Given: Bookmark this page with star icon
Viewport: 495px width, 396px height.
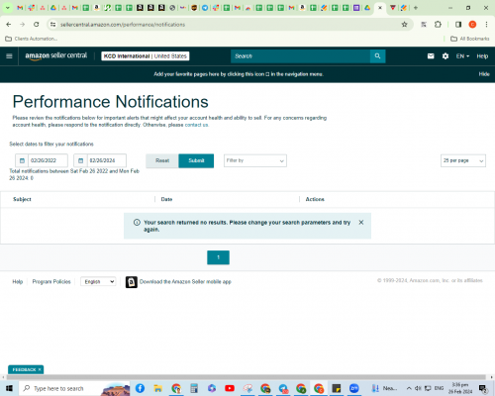Looking at the screenshot, I should click(x=404, y=25).
